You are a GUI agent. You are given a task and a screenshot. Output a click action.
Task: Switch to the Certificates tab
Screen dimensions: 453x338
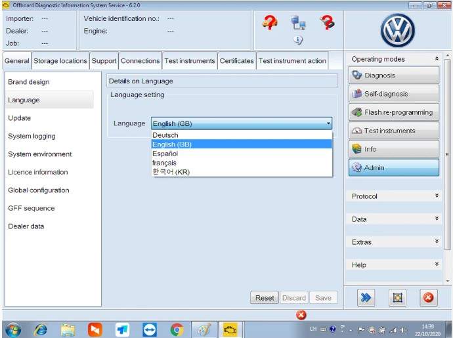236,60
